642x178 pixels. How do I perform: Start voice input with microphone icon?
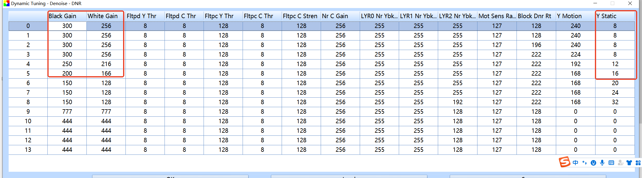click(602, 163)
